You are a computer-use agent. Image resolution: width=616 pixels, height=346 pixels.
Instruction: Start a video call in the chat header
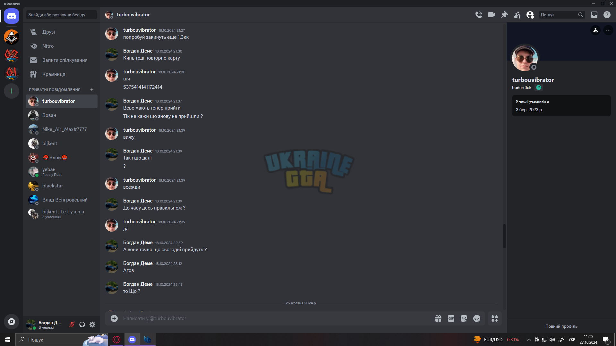click(492, 15)
